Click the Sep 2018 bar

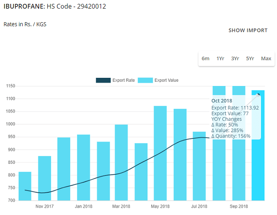coord(239,172)
